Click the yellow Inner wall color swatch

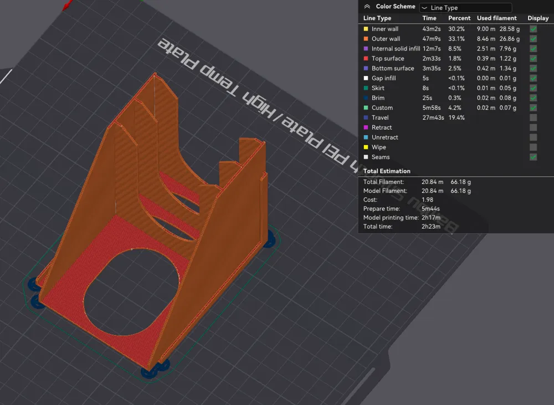click(x=366, y=29)
